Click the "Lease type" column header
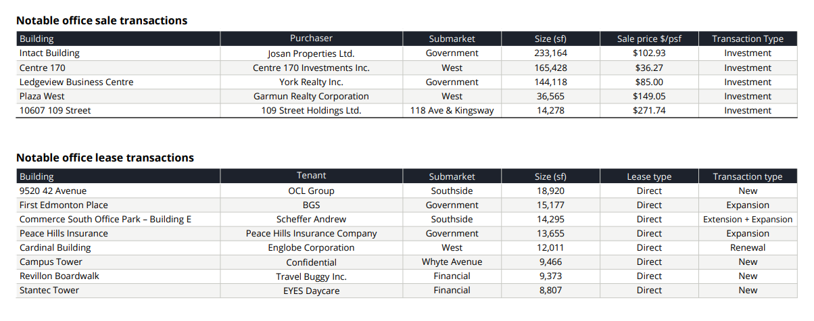 pos(649,177)
